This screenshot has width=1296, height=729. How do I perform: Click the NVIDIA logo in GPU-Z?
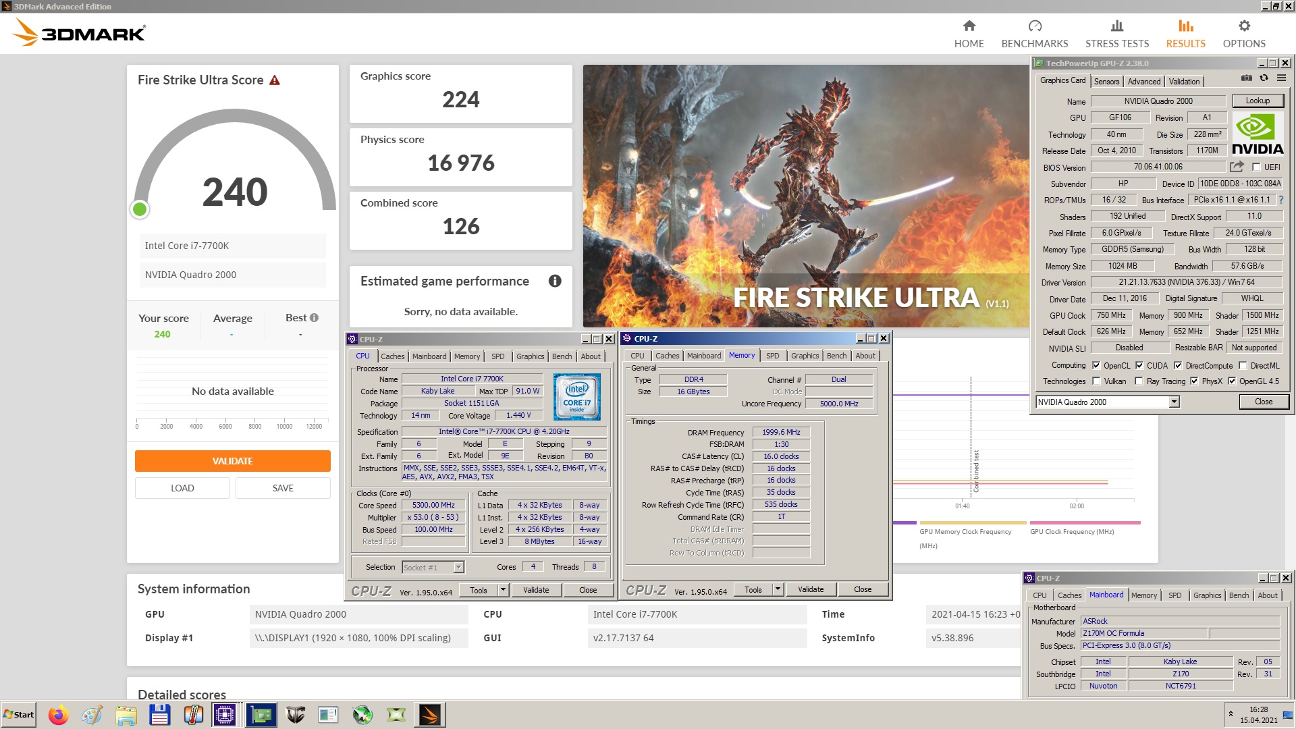point(1257,134)
